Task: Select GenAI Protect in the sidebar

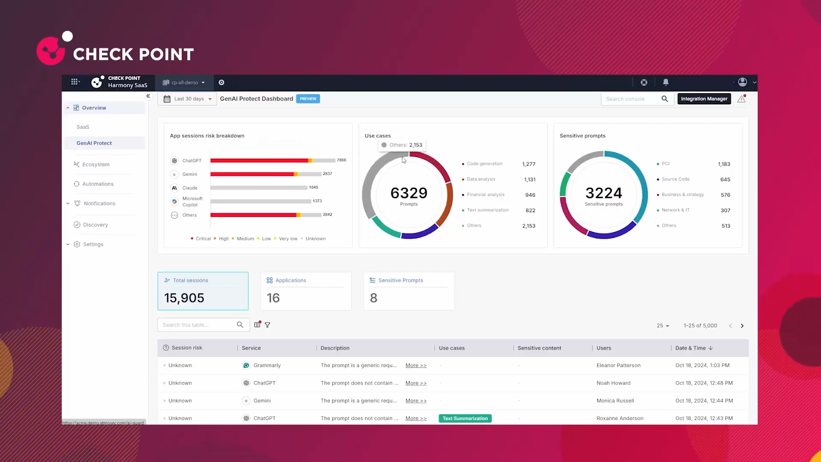Action: [94, 143]
